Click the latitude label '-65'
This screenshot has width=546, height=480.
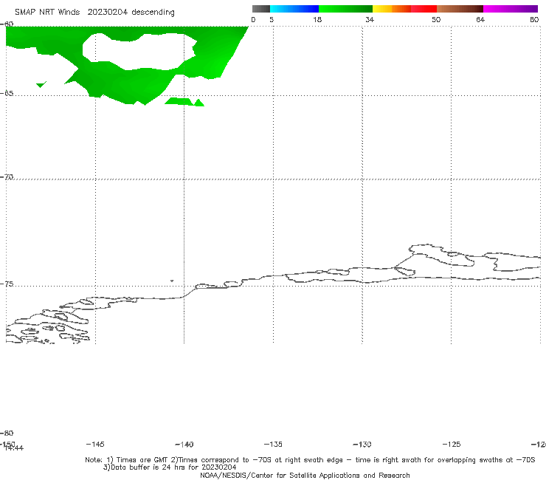click(x=7, y=93)
